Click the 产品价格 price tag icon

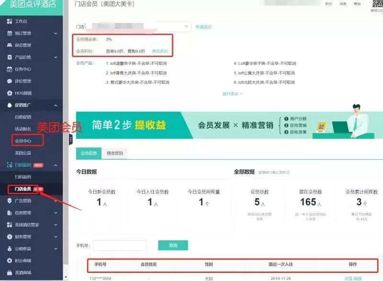pos(10,57)
